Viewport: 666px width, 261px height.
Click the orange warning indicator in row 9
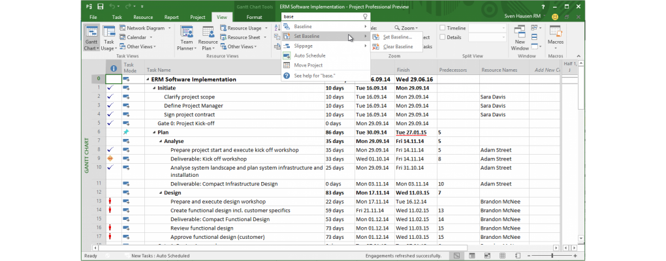coord(110,159)
